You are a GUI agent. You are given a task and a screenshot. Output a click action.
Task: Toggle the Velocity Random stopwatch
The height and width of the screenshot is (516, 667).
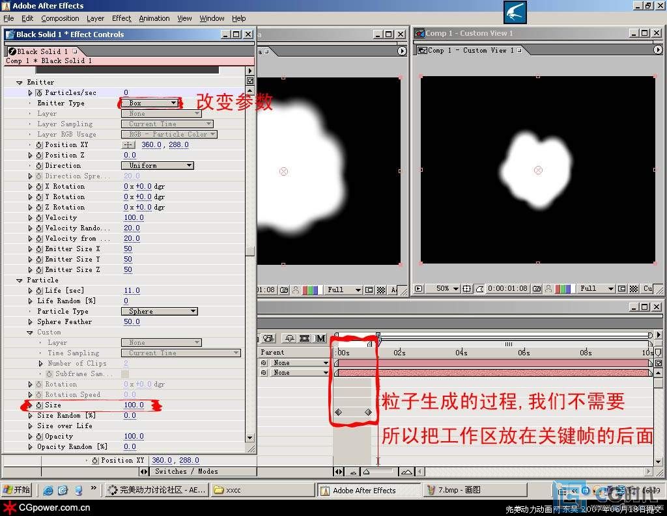[39, 228]
